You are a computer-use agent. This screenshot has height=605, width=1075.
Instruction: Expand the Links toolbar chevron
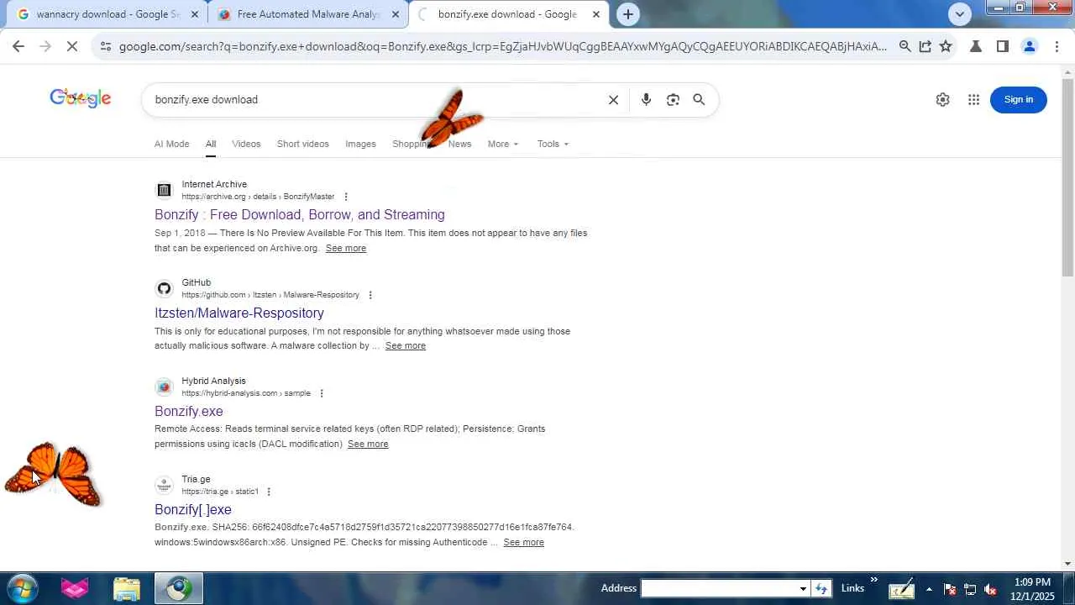873,581
